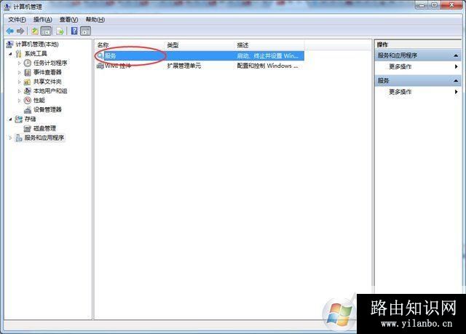Click the Windows logo orb

coord(339,314)
